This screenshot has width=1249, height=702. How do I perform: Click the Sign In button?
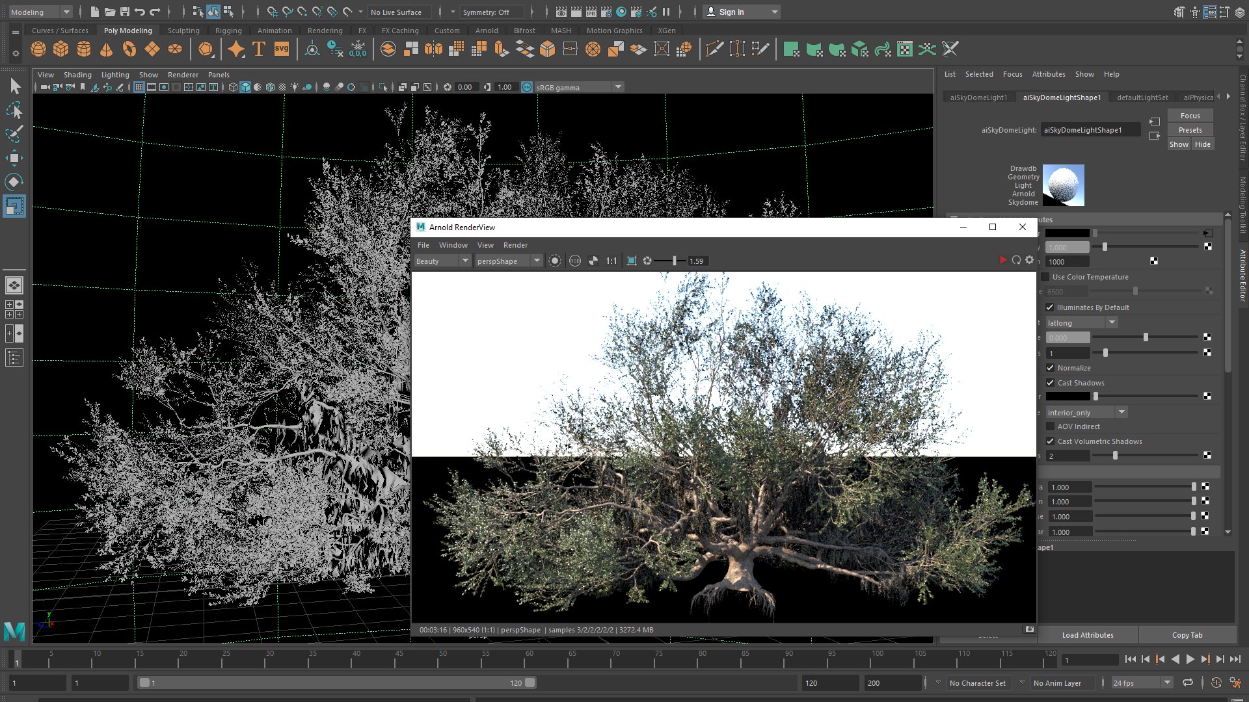(x=742, y=12)
